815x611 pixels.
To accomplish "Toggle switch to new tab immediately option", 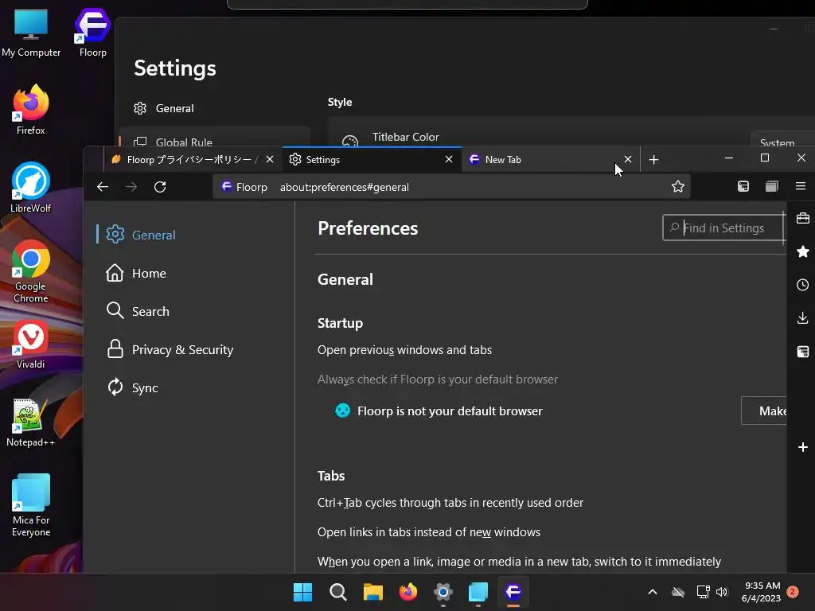I will 519,562.
